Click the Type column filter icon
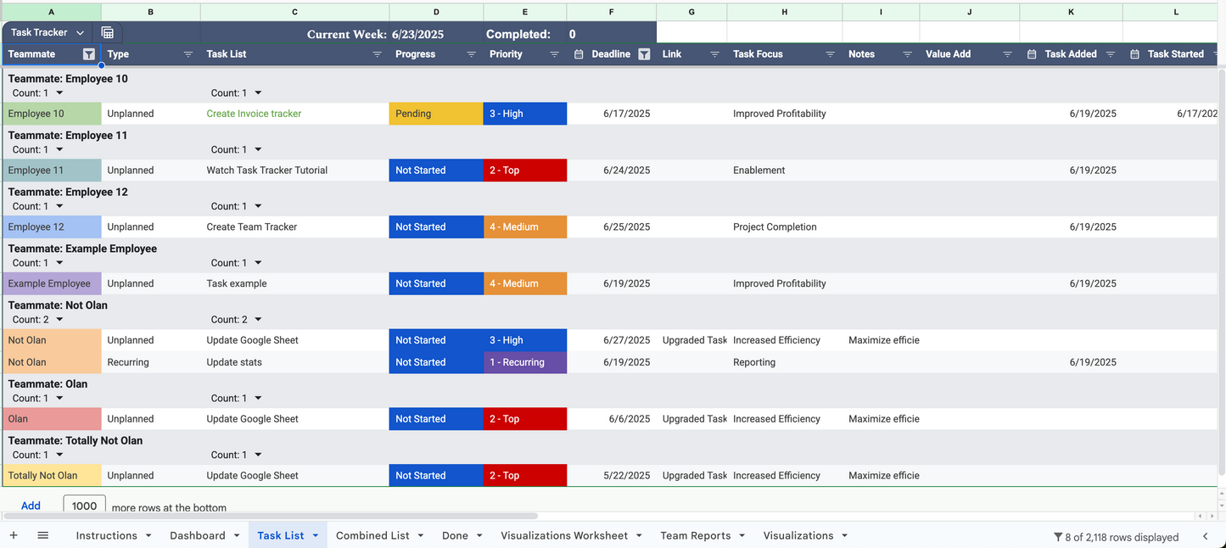 tap(188, 54)
